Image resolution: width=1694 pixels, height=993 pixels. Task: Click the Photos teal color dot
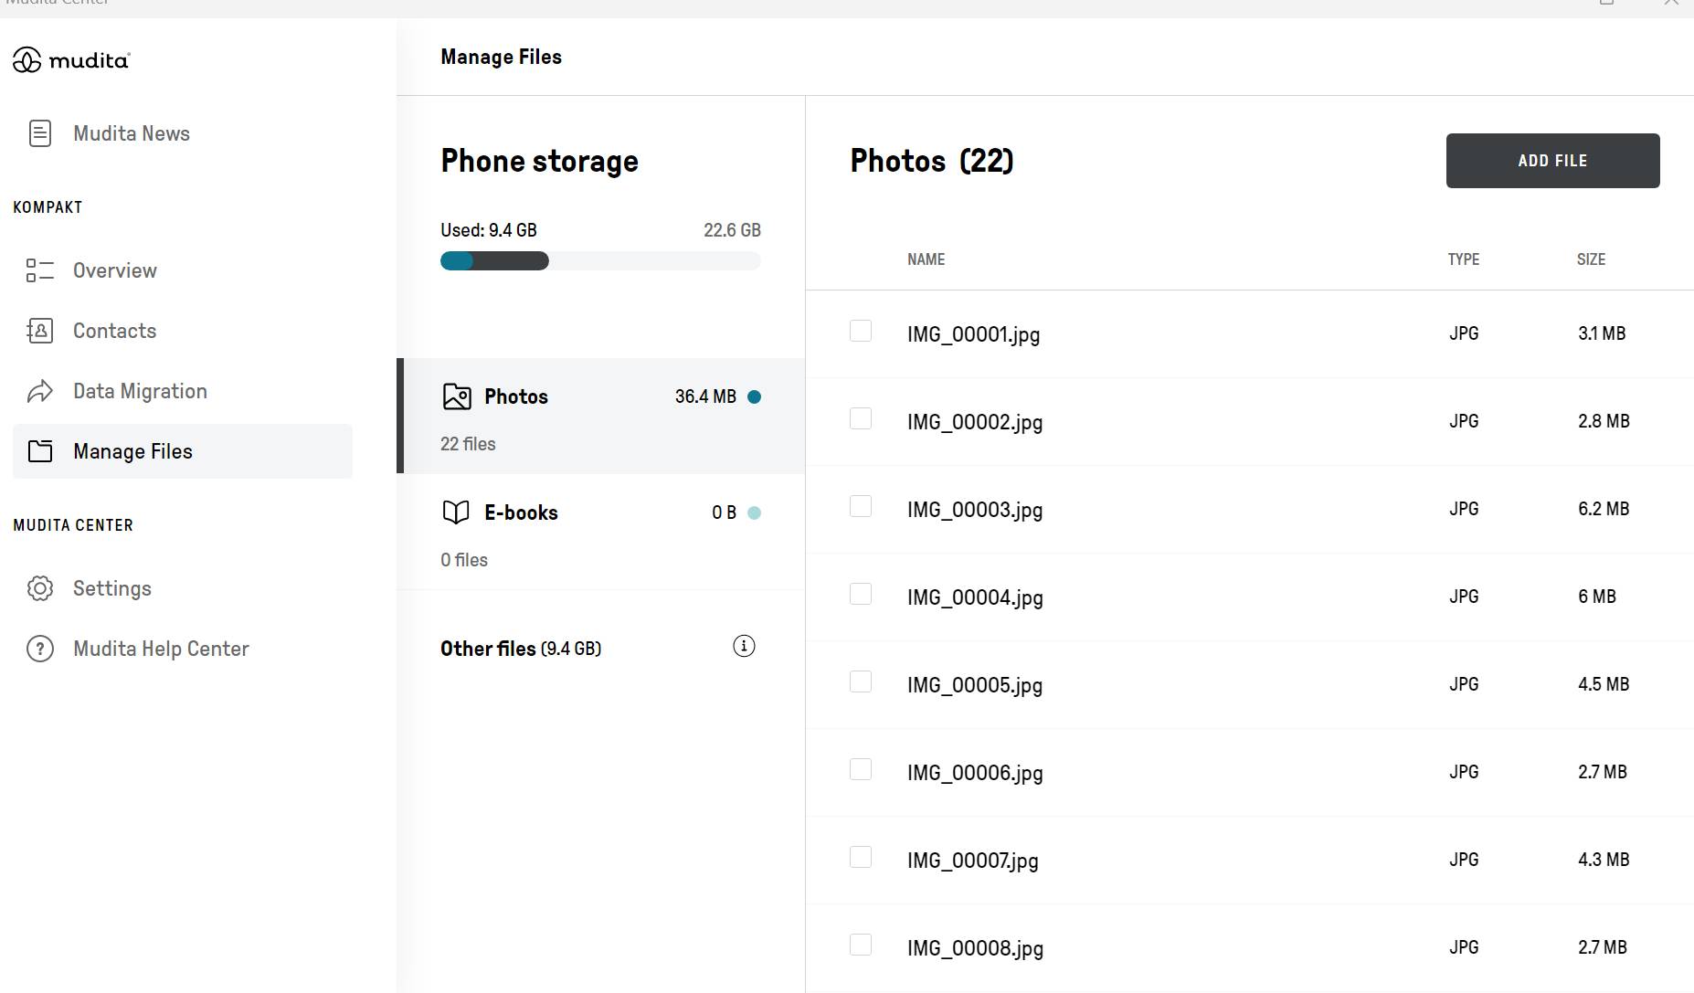click(754, 396)
